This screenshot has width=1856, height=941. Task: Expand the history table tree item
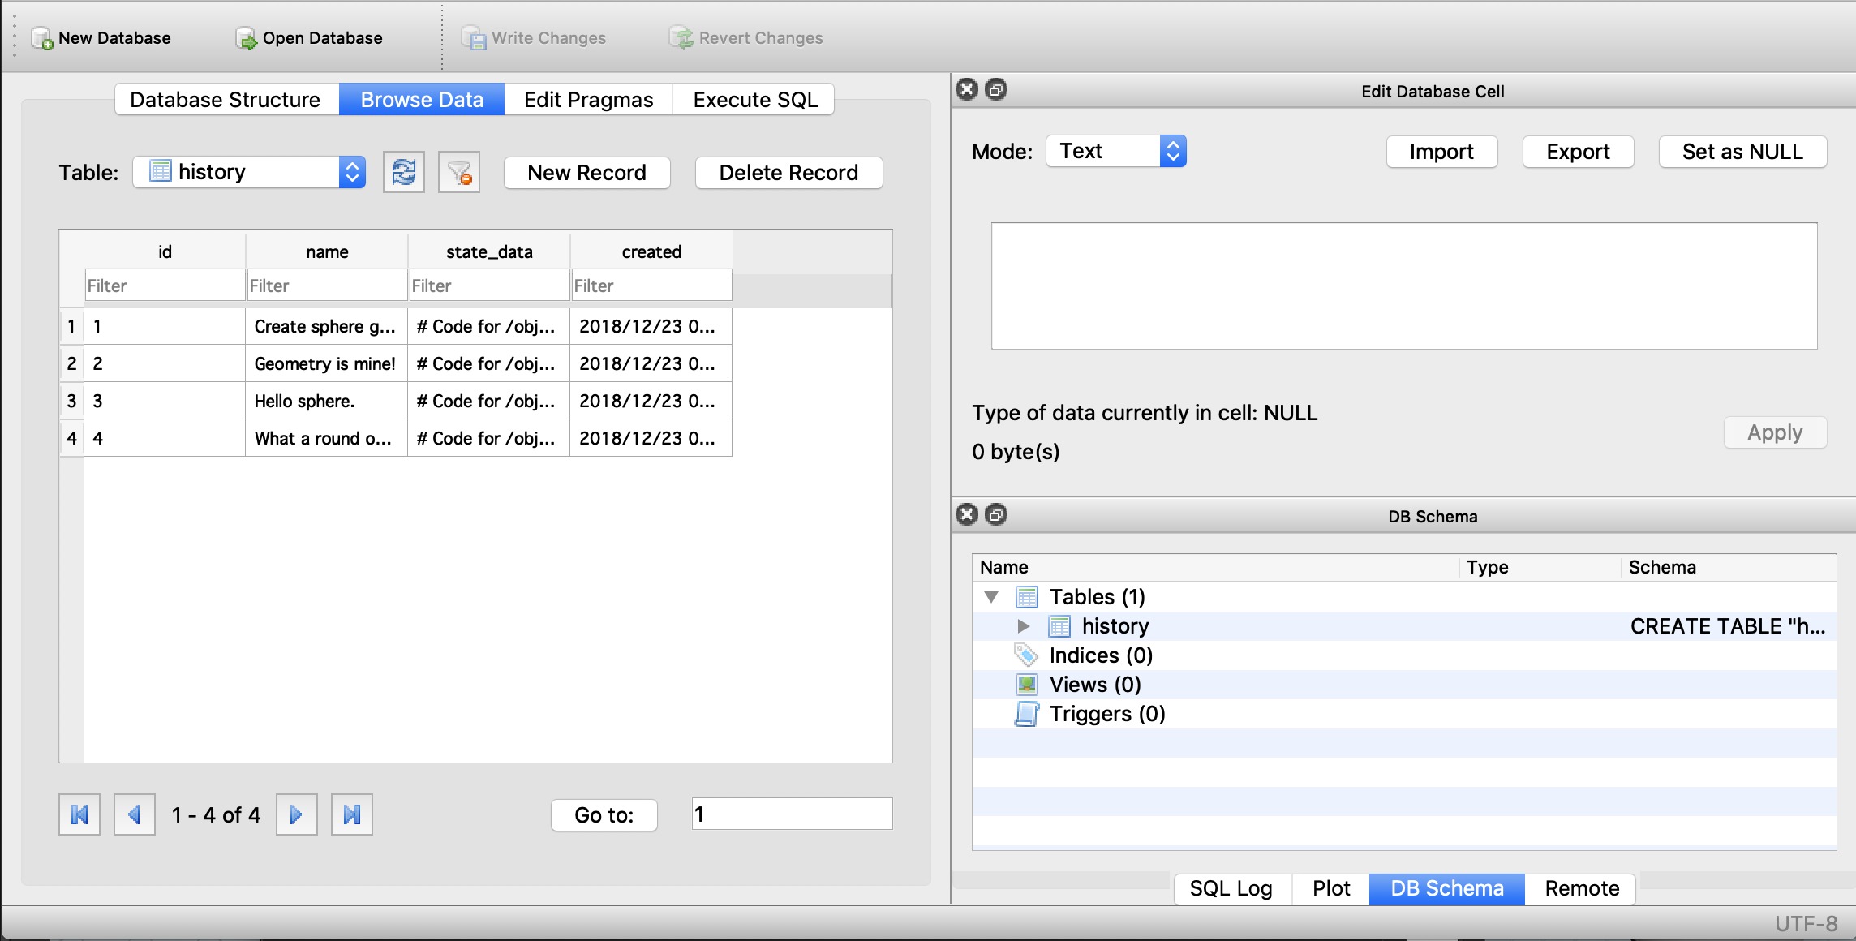pyautogui.click(x=1024, y=625)
